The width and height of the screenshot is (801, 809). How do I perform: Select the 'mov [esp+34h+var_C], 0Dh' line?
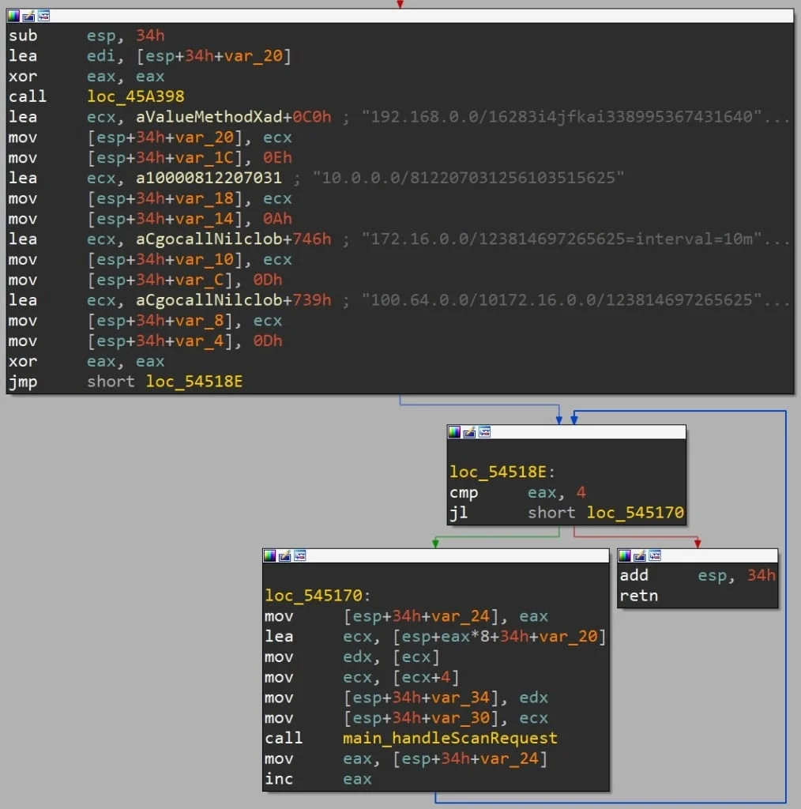coord(145,280)
